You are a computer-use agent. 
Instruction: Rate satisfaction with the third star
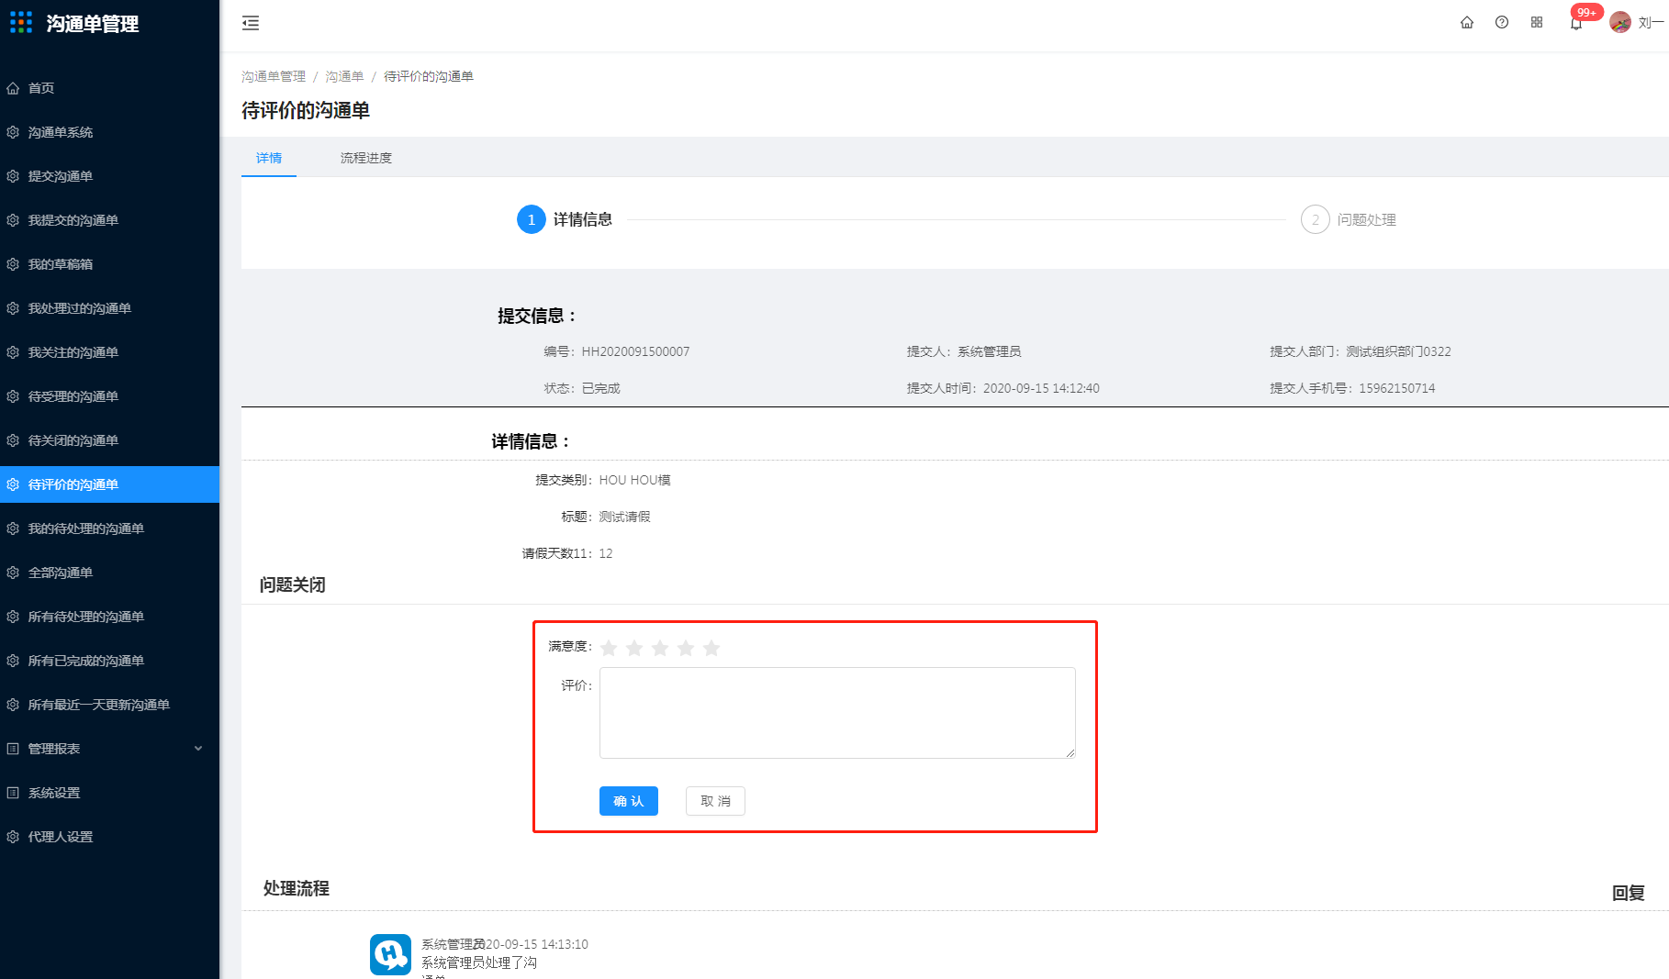click(660, 649)
